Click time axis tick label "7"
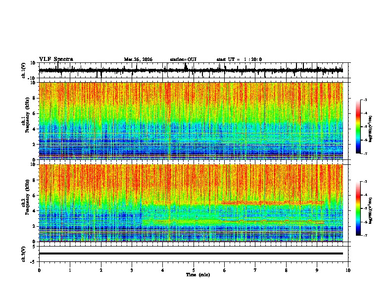Viewport: 392px width, 303px height. 255,270
